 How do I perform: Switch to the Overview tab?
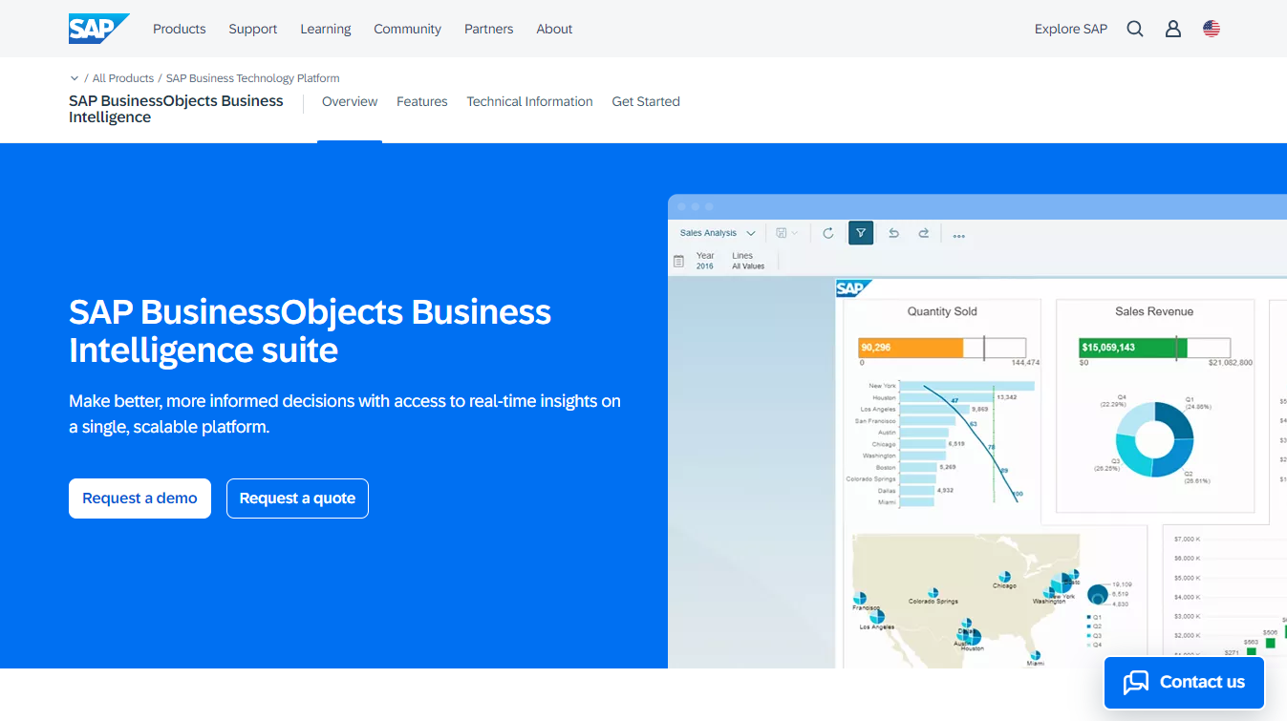point(350,101)
